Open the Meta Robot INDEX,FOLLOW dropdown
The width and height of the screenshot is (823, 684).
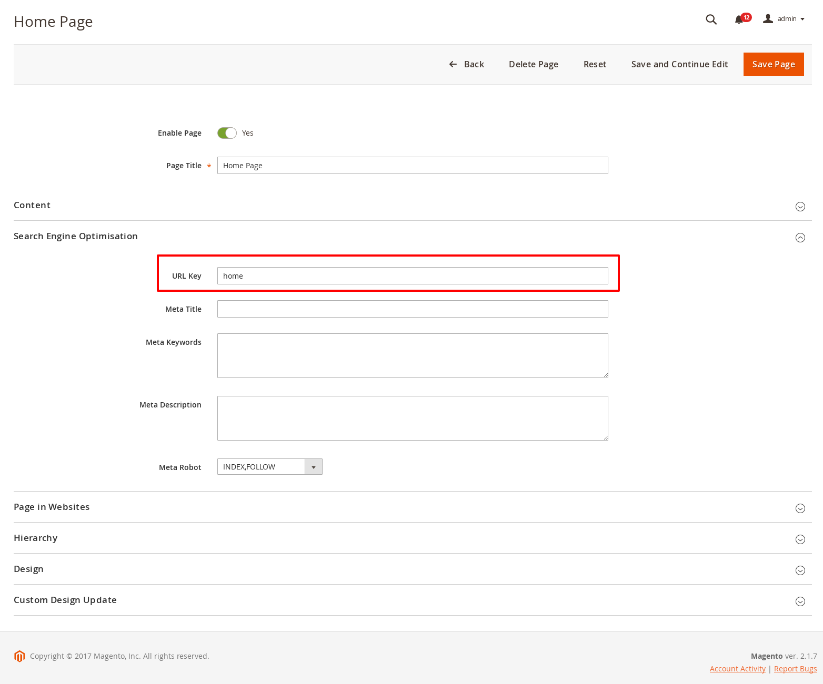tap(269, 467)
